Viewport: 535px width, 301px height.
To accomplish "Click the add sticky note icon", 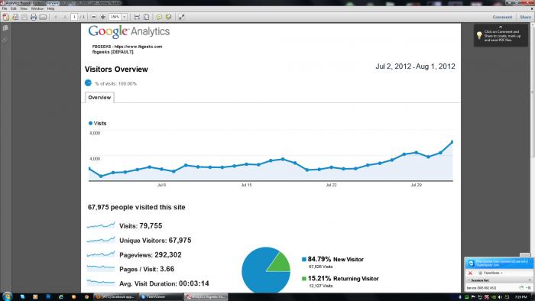I will [159, 17].
